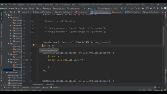The image size is (167, 94).
Task: Click the CRLF line separator in status bar
Action: 145,90
